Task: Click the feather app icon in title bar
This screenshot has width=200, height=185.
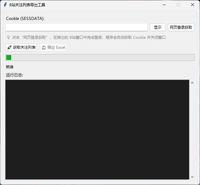Action: (x=5, y=5)
